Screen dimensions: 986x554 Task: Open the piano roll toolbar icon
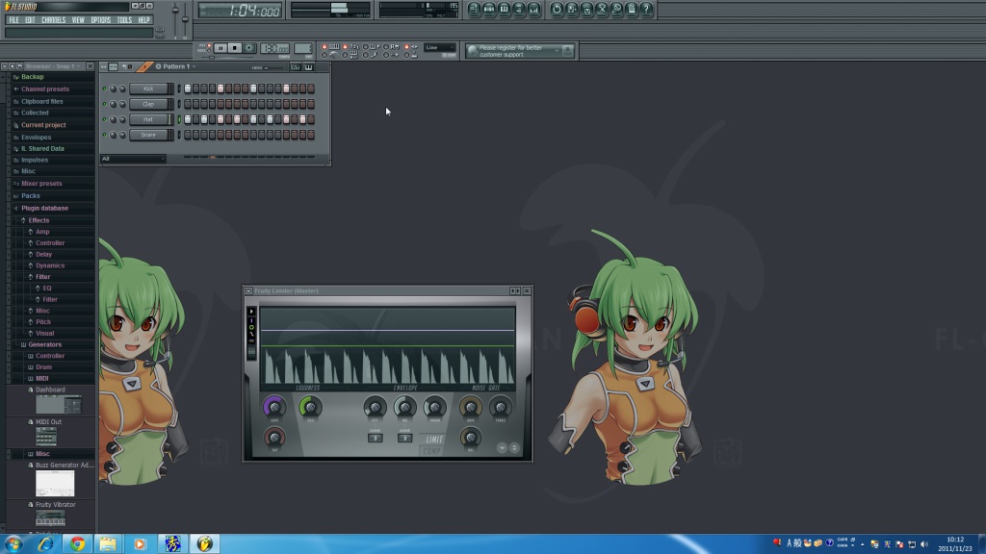pos(505,10)
